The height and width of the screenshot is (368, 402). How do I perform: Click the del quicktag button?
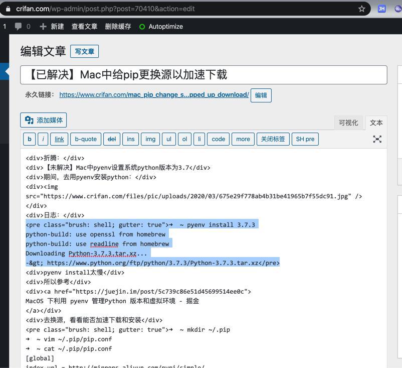pos(112,139)
